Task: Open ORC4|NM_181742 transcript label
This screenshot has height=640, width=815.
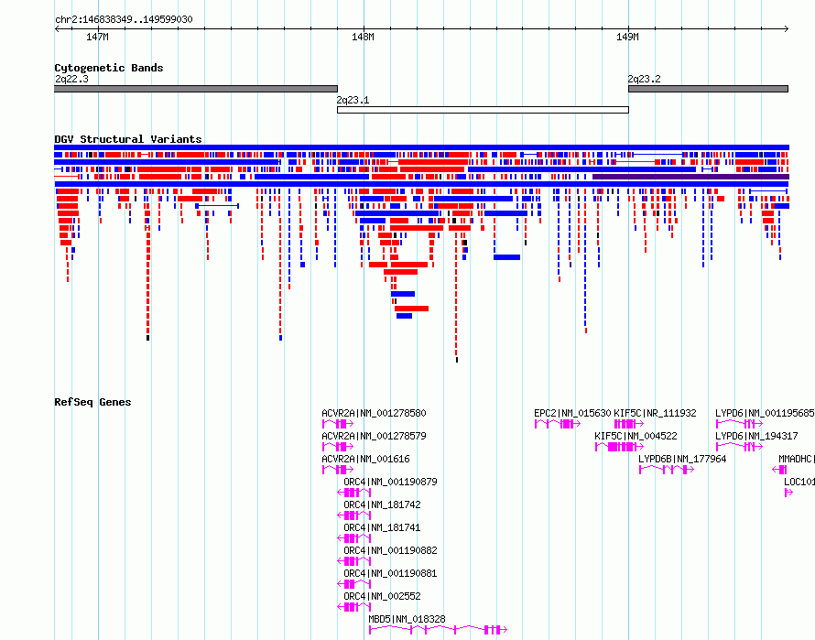Action: coord(382,504)
